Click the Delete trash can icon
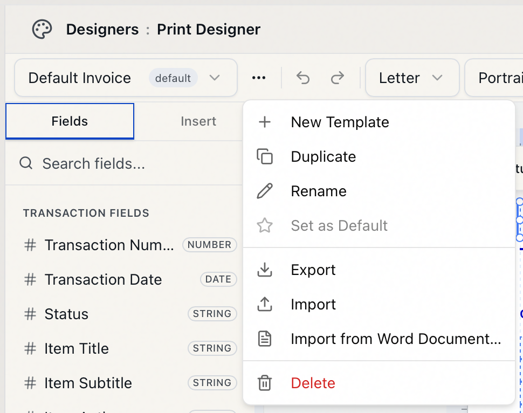Viewport: 523px width, 413px height. point(265,383)
